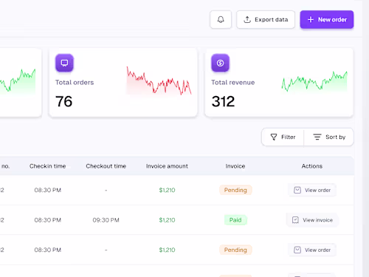369x277 pixels.
Task: Click the sort lines icon
Action: pos(317,137)
